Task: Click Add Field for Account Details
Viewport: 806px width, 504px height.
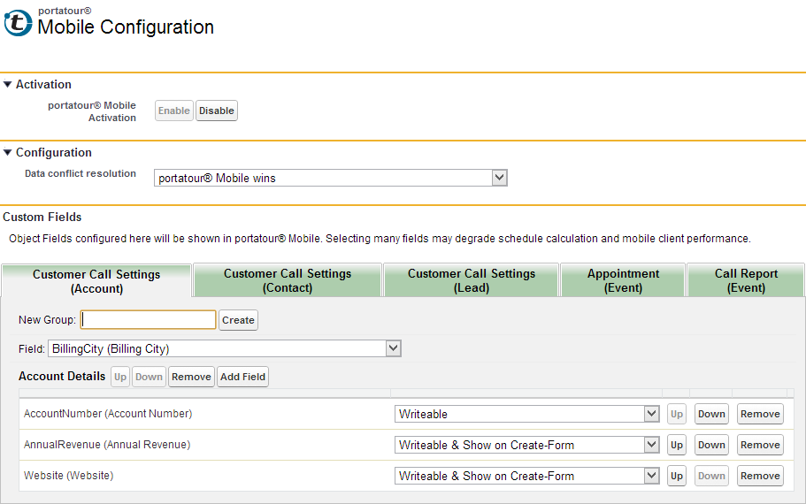Action: point(242,377)
